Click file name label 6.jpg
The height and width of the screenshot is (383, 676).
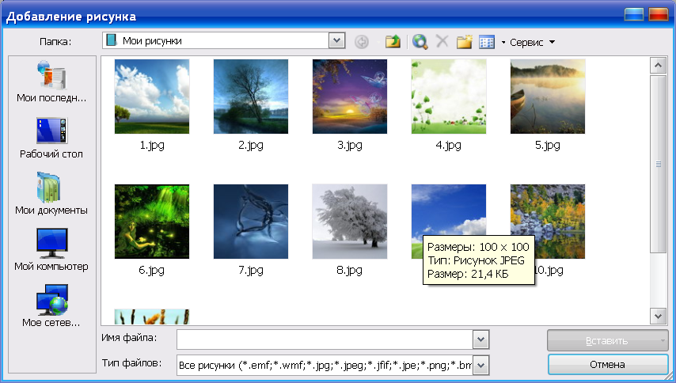point(152,270)
